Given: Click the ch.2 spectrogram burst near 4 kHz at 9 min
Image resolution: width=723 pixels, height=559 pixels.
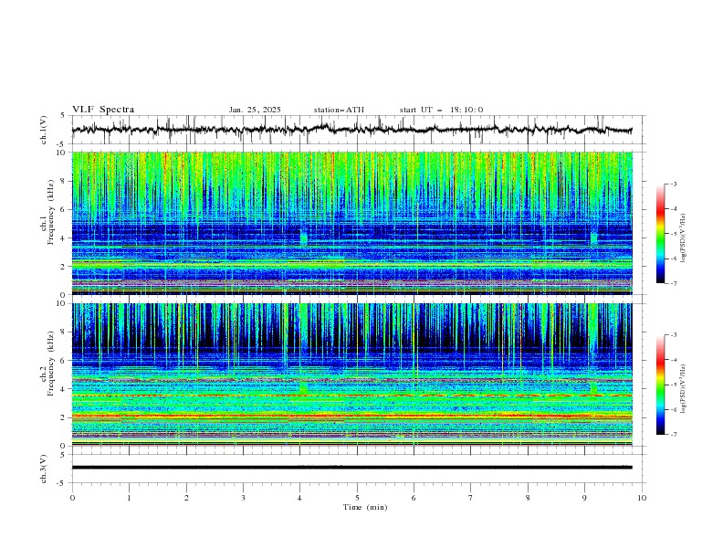Looking at the screenshot, I should point(593,387).
